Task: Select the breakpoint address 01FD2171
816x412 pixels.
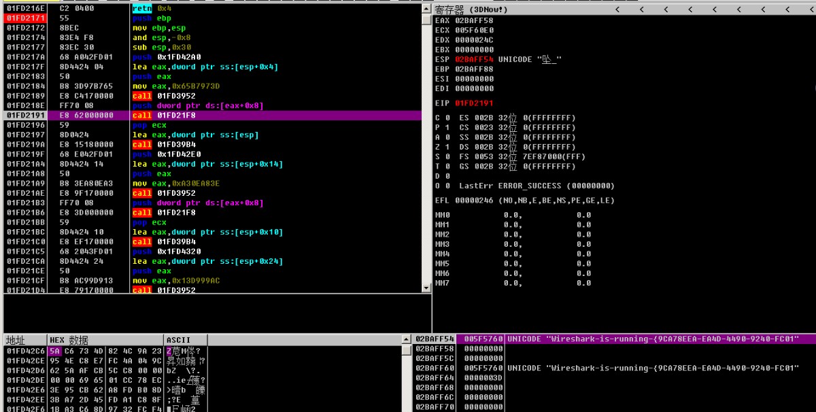Action: point(25,18)
